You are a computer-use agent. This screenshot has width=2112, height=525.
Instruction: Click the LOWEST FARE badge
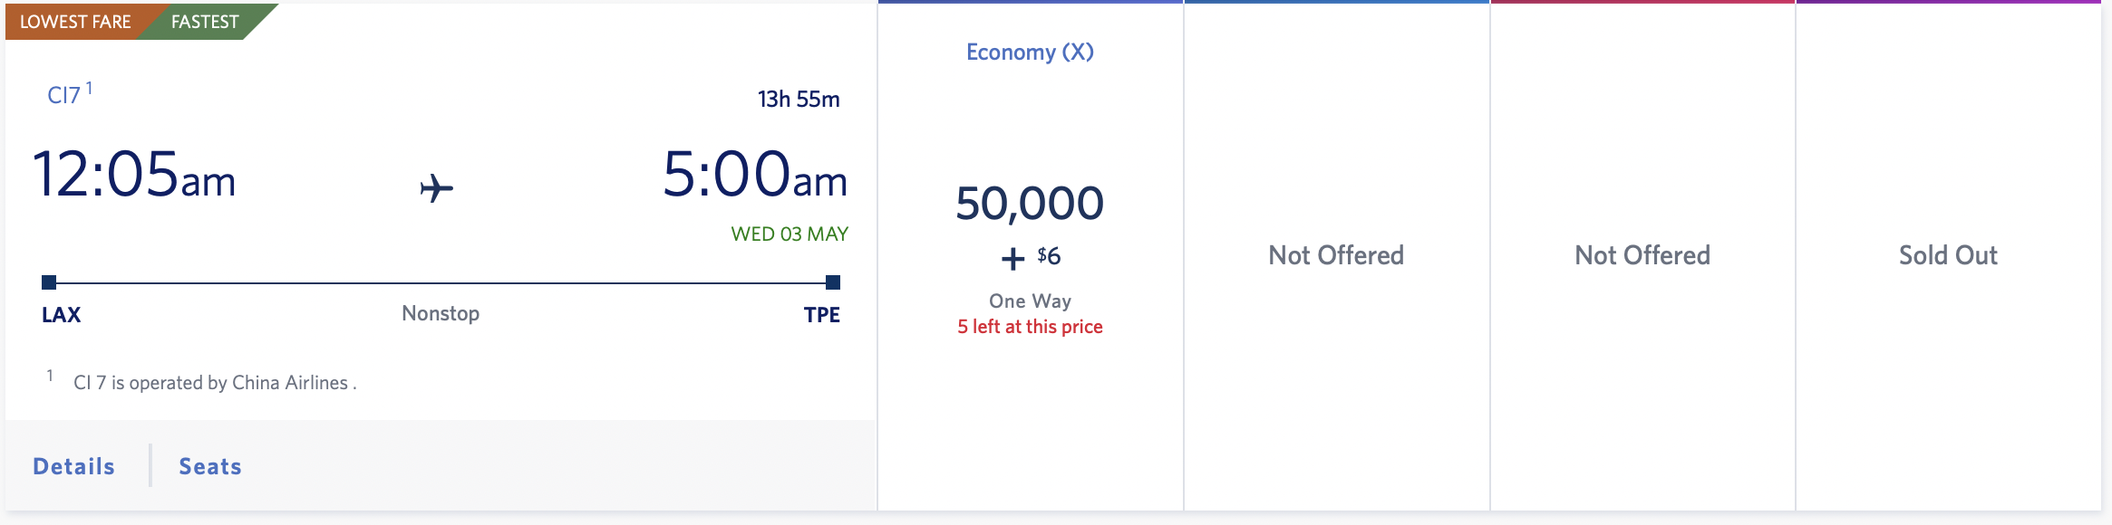76,22
